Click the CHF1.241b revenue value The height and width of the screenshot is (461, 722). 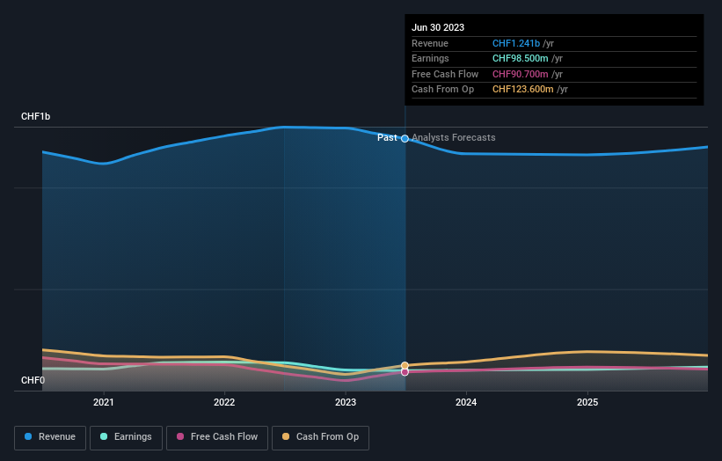[515, 43]
